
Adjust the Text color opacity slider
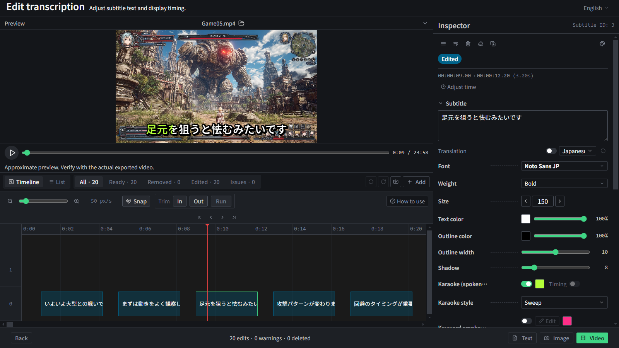coord(560,219)
